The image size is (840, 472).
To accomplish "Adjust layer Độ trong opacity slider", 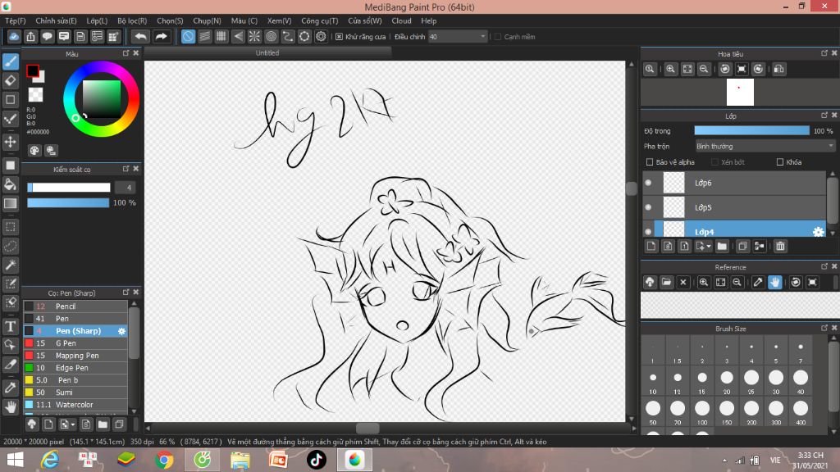I will coord(751,130).
